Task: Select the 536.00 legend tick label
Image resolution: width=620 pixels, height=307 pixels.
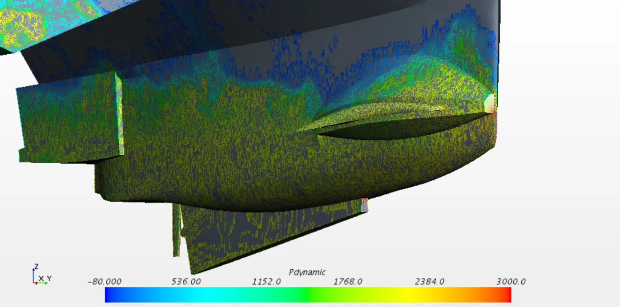Action: tap(186, 282)
